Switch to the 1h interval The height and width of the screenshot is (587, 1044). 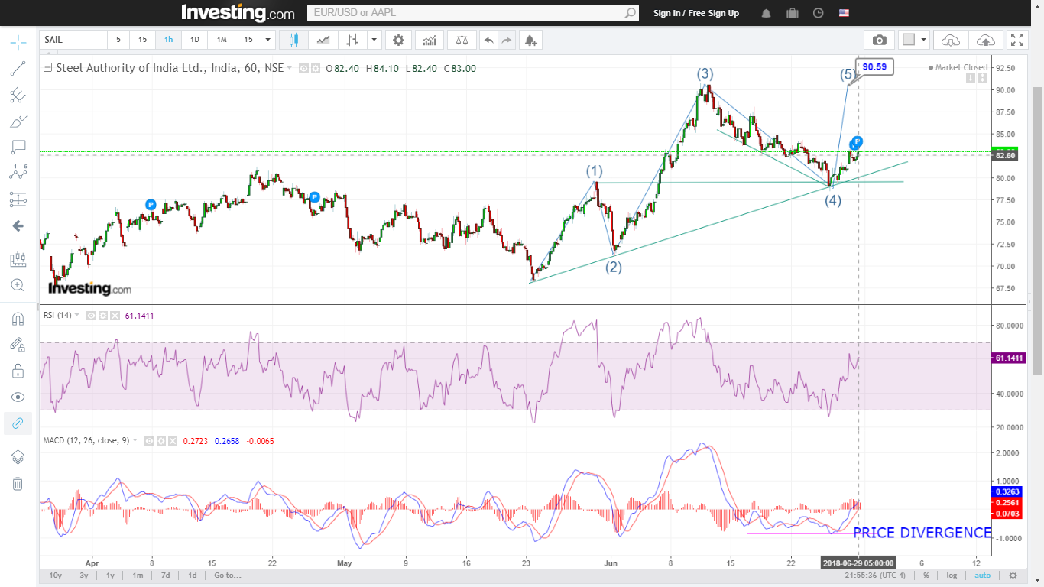168,40
